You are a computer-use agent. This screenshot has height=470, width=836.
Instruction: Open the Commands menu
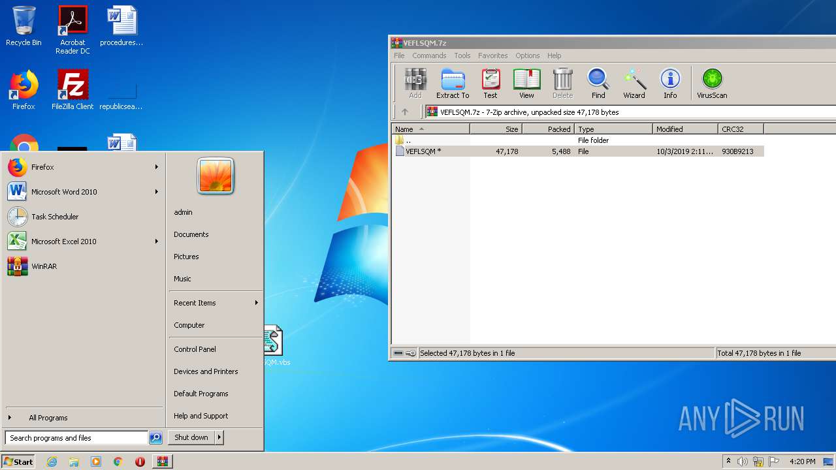[429, 55]
